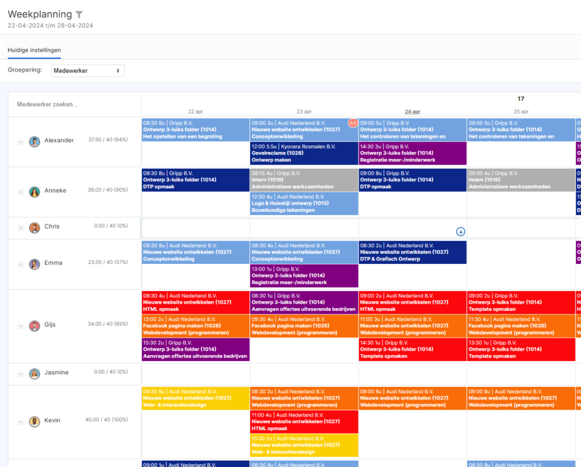Viewport: 581px width, 467px height.
Task: Click Anneke's avatar picture
Action: click(35, 192)
